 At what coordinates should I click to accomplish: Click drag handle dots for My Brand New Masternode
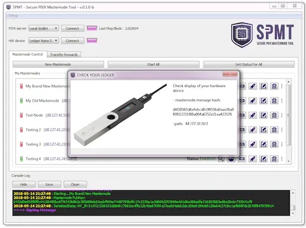coord(282,86)
